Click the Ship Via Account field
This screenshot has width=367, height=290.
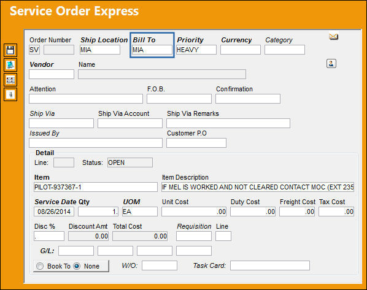[130, 123]
